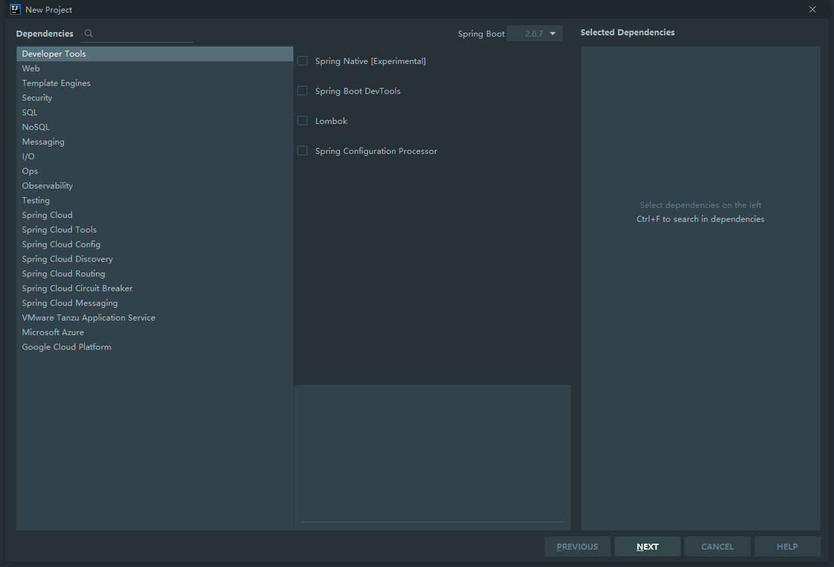Choose the Ops category
This screenshot has height=567, width=834.
click(155, 171)
